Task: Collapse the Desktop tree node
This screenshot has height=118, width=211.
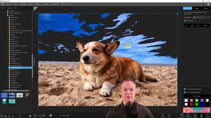Action: [x=6, y=15]
